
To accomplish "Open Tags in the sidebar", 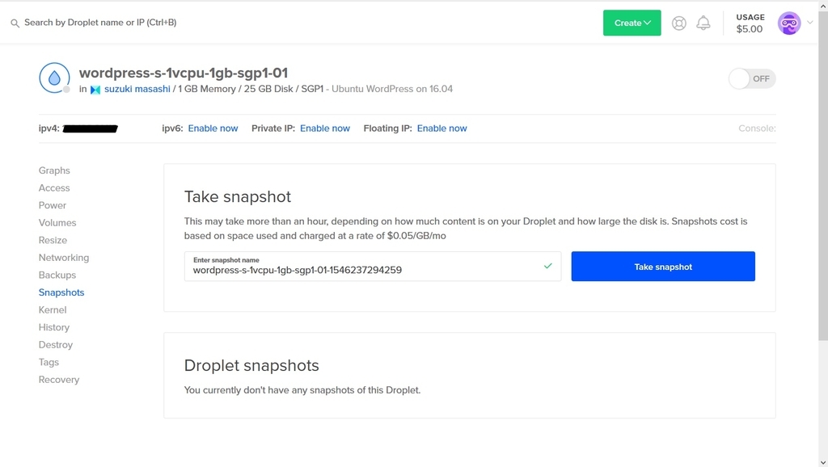I will click(49, 362).
